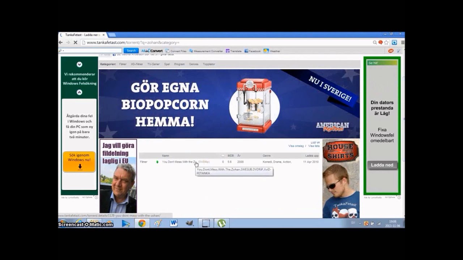Open Translate toolbar shortcut
463x260 pixels.
pyautogui.click(x=234, y=51)
